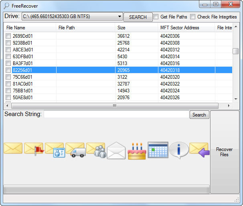
Task: Toggle the Check File Integrities checkbox
Action: click(193, 17)
